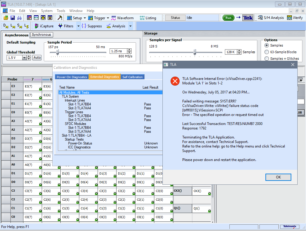Open S/H Analysis tool

tap(271, 18)
